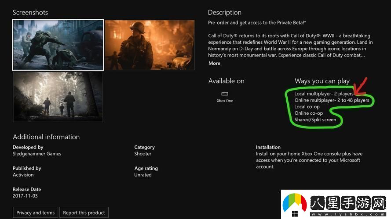The height and width of the screenshot is (219, 391).
Task: Click the Privacy and terms button
Action: pos(36,212)
